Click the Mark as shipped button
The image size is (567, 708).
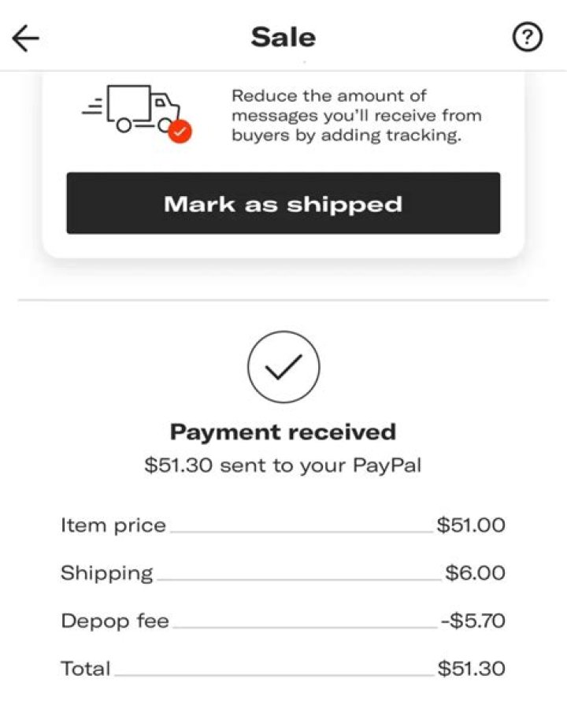coord(283,202)
